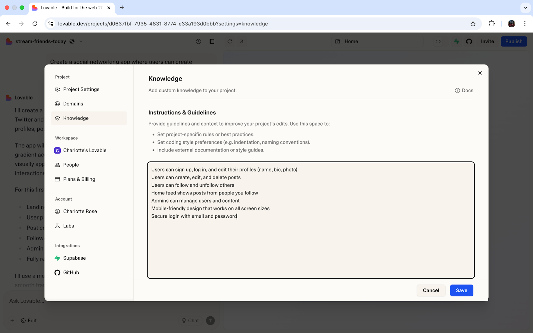Select the Edit mode button
This screenshot has height=333, width=533.
[x=29, y=321]
